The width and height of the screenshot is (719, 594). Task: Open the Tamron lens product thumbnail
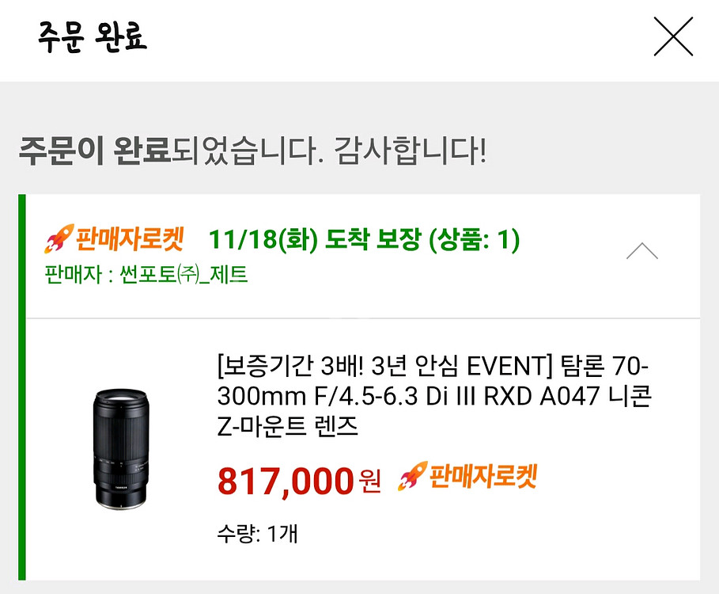pos(119,447)
